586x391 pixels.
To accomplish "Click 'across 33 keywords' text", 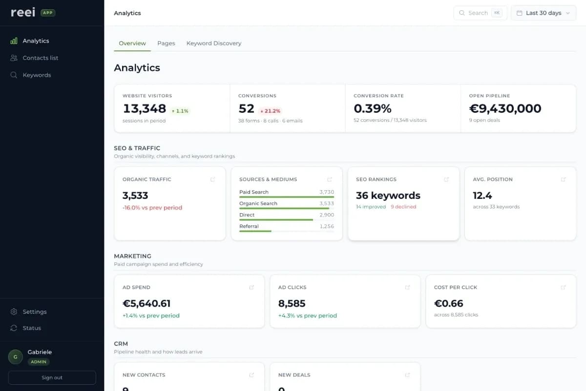I will point(497,207).
